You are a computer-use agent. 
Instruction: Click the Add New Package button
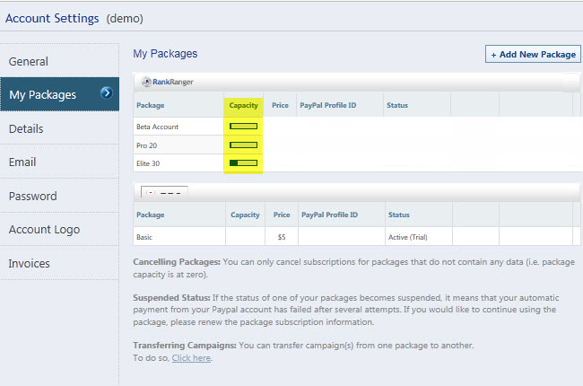tap(533, 55)
